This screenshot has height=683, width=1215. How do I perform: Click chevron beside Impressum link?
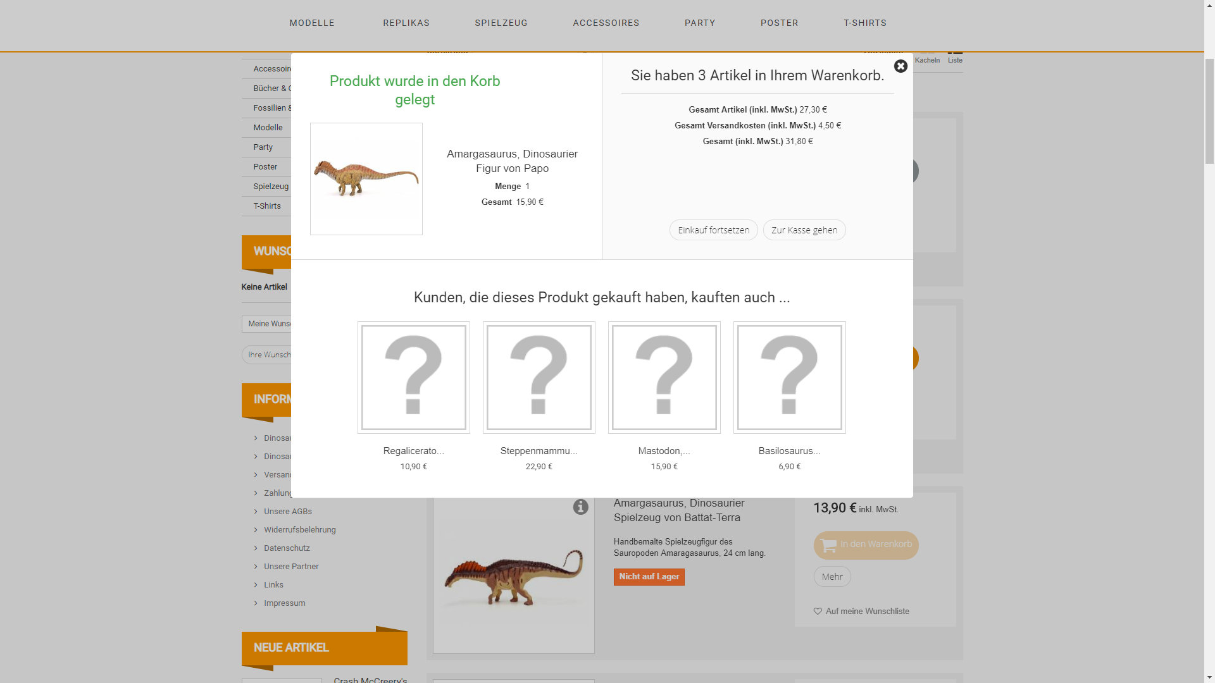tap(256, 603)
